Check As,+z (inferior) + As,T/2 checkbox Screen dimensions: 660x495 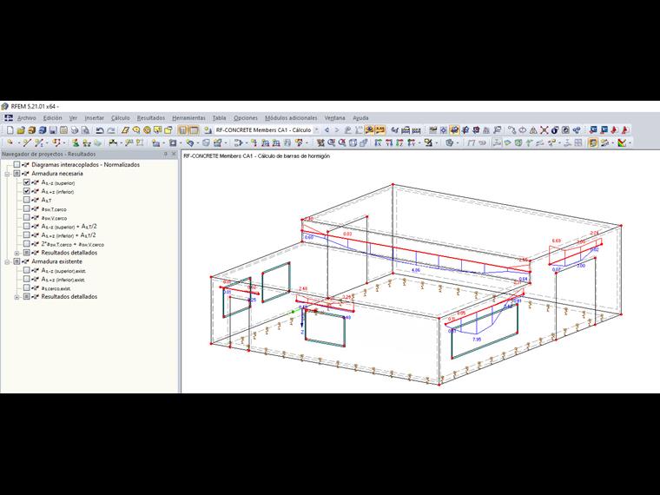tap(27, 235)
